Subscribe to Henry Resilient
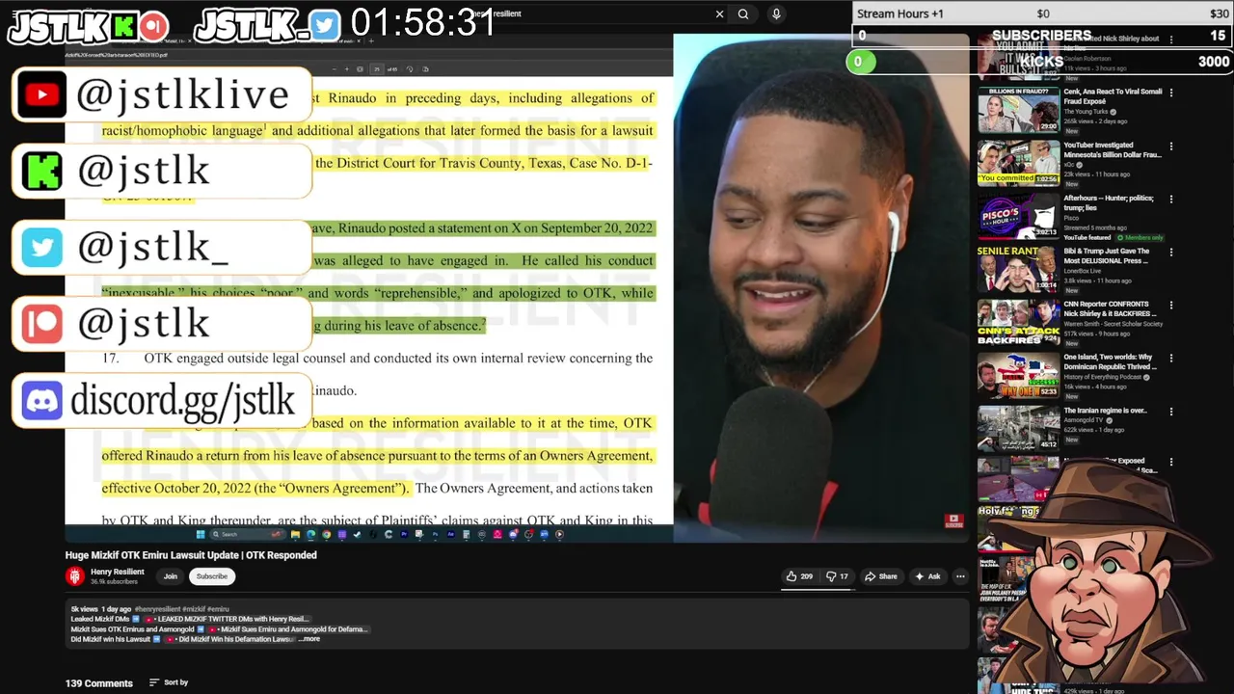Screen dimensions: 1234x694 click(212, 576)
